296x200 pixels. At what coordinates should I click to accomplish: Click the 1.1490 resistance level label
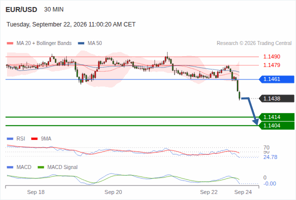271,56
